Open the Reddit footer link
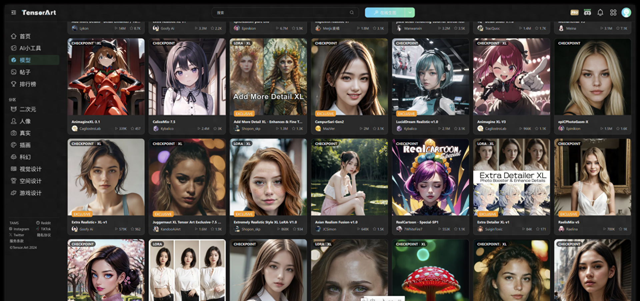This screenshot has width=640, height=301. tap(43, 223)
